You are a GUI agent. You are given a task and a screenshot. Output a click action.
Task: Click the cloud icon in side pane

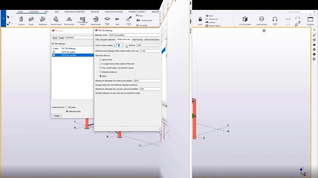coord(314,44)
